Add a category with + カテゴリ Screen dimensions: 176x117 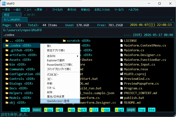[30, 15]
